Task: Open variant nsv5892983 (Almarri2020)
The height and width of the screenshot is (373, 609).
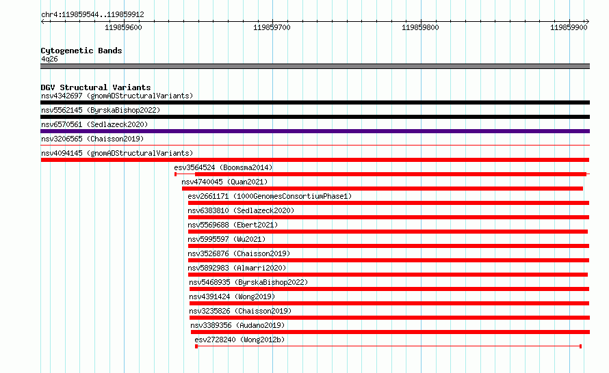Action: click(x=237, y=268)
